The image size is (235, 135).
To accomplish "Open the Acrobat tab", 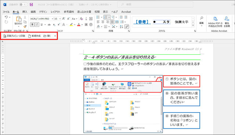I will pyautogui.click(x=126, y=12).
